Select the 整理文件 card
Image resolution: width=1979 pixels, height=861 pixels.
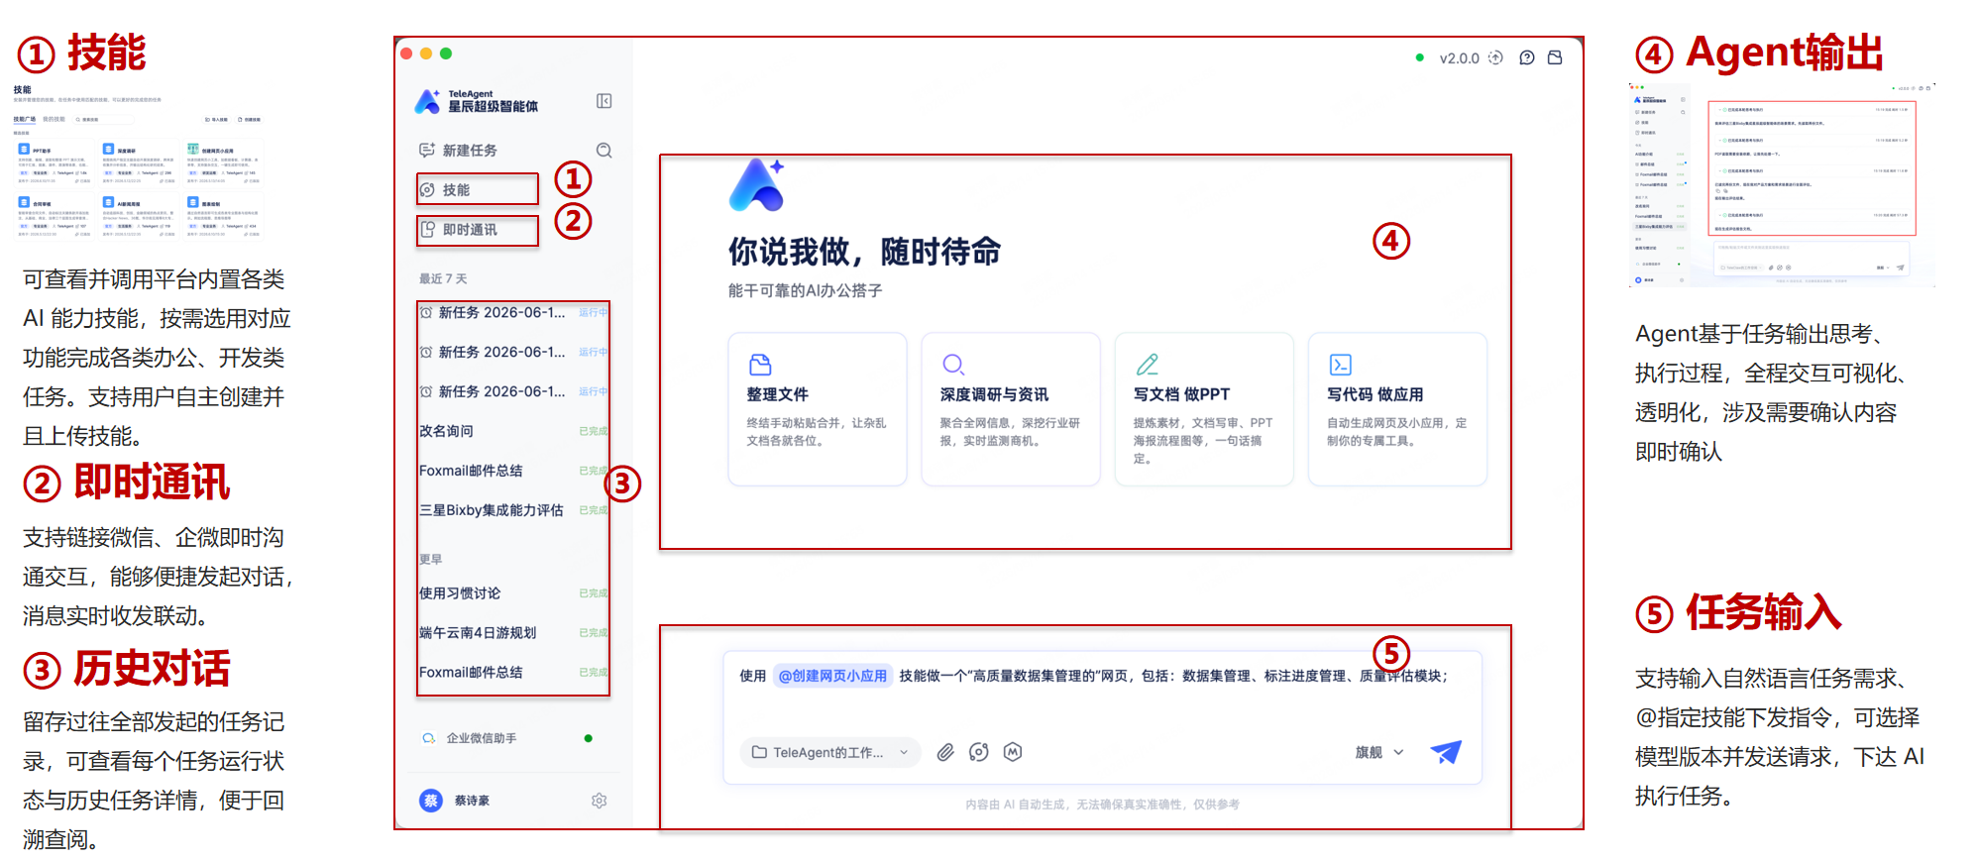click(x=818, y=409)
